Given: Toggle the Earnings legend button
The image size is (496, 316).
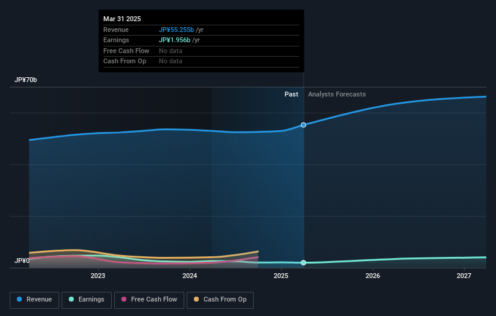Looking at the screenshot, I should click(x=86, y=300).
